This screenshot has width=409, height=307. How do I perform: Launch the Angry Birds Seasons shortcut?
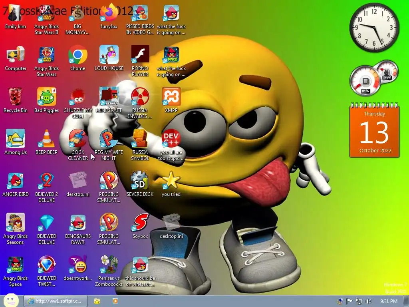click(16, 229)
